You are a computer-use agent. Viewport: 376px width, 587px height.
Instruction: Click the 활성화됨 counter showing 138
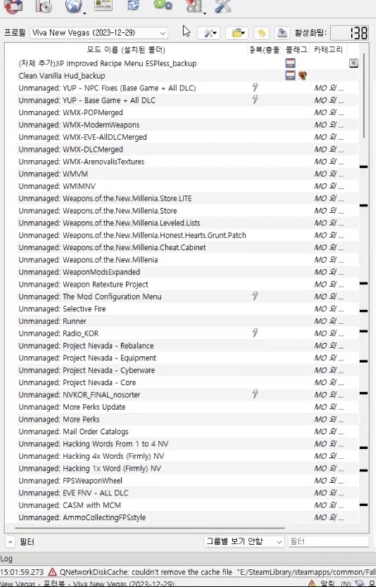tap(351, 33)
